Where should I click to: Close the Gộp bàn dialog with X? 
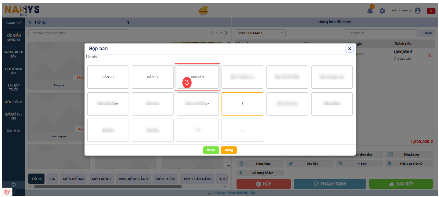pyautogui.click(x=349, y=49)
